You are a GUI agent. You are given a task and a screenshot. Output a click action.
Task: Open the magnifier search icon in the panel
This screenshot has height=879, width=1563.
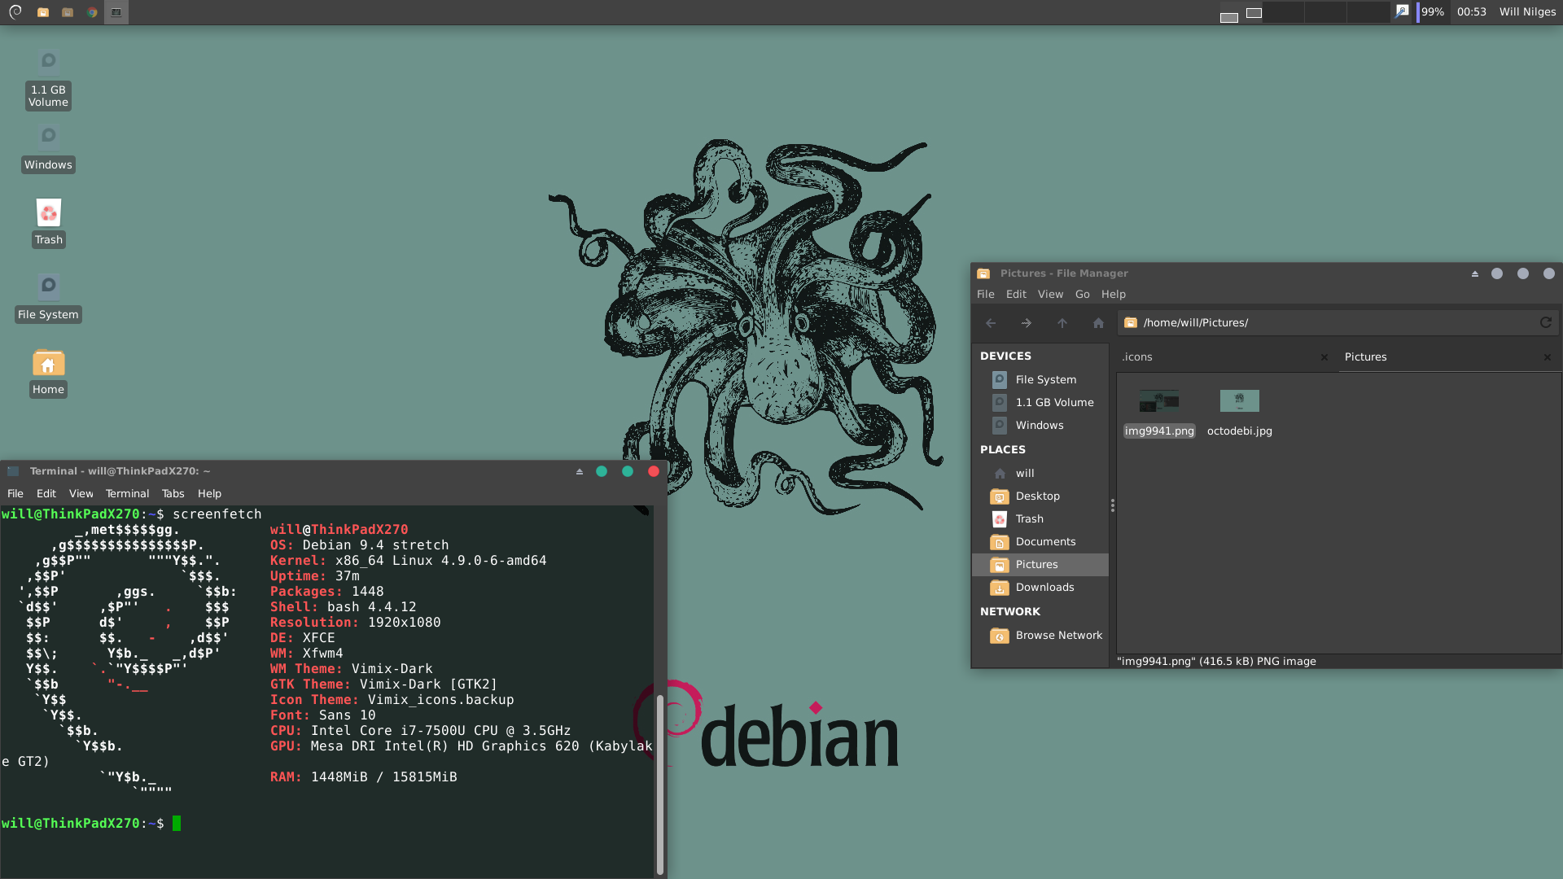coord(1401,11)
